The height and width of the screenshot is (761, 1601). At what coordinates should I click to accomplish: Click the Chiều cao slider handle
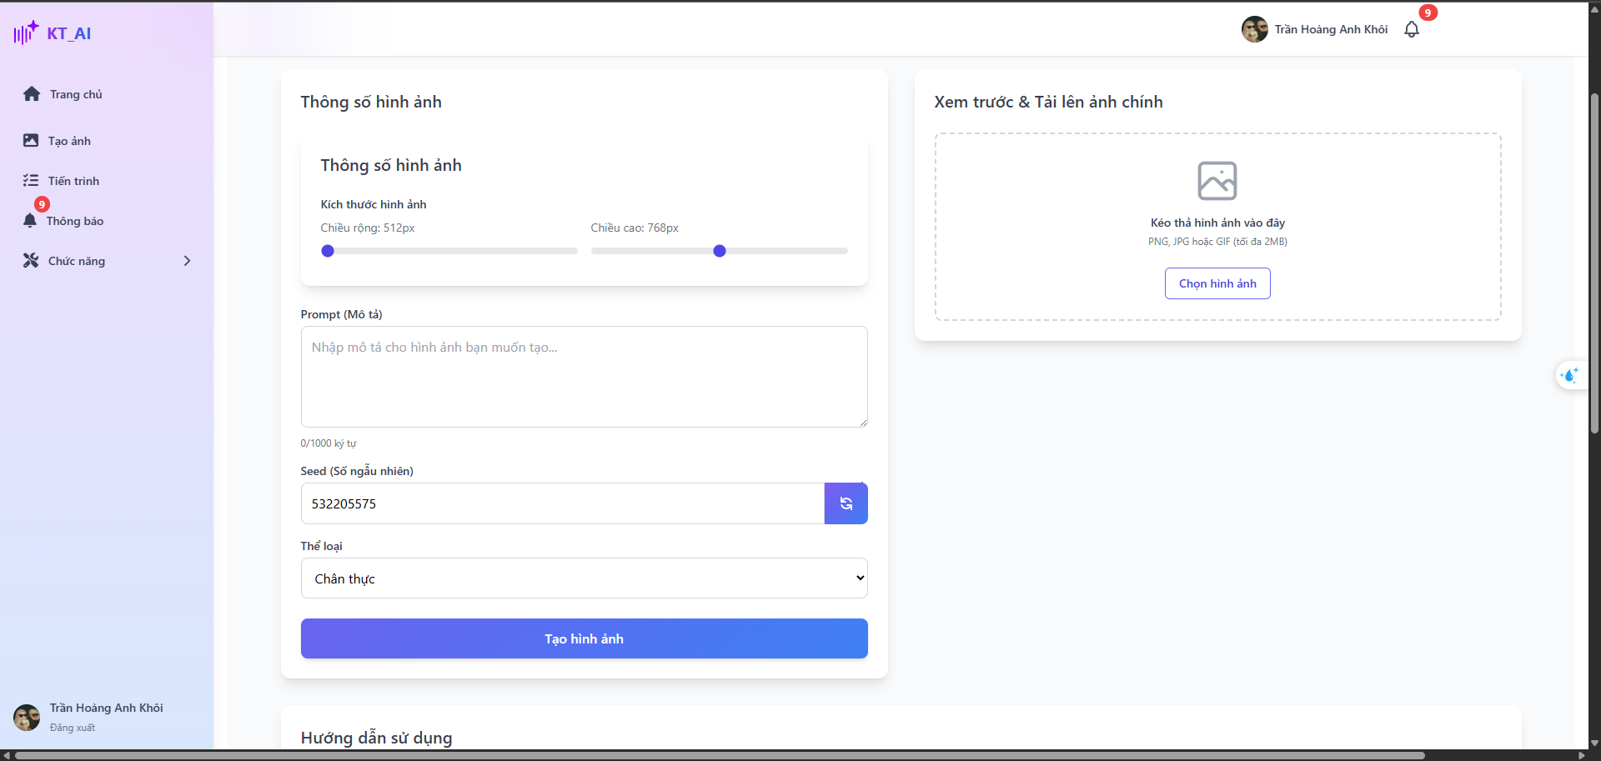[720, 251]
